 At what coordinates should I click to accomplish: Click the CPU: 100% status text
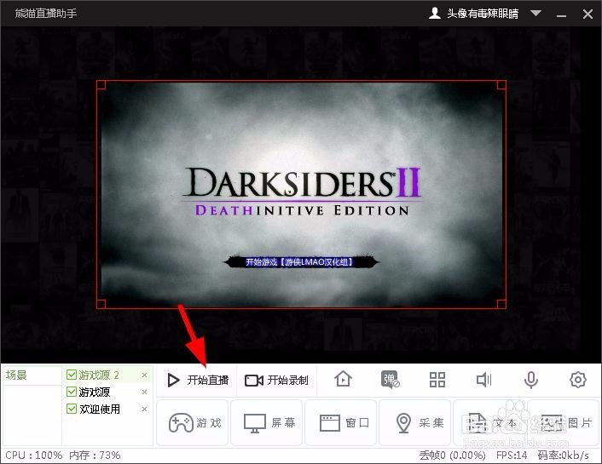pyautogui.click(x=34, y=455)
